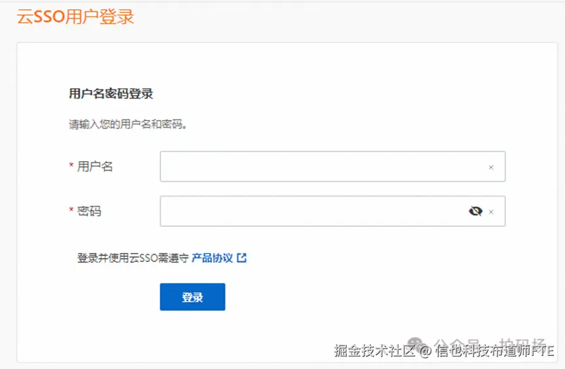565x369 pixels.
Task: Click the 请输入您的用户名和密码 instruction text
Action: coord(129,125)
